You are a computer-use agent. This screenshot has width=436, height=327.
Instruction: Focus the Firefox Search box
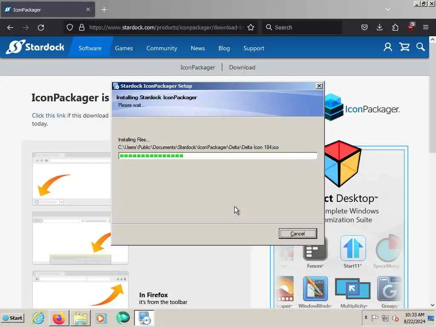302,27
